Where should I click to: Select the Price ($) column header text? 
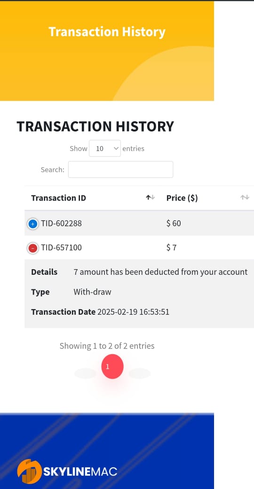[182, 198]
